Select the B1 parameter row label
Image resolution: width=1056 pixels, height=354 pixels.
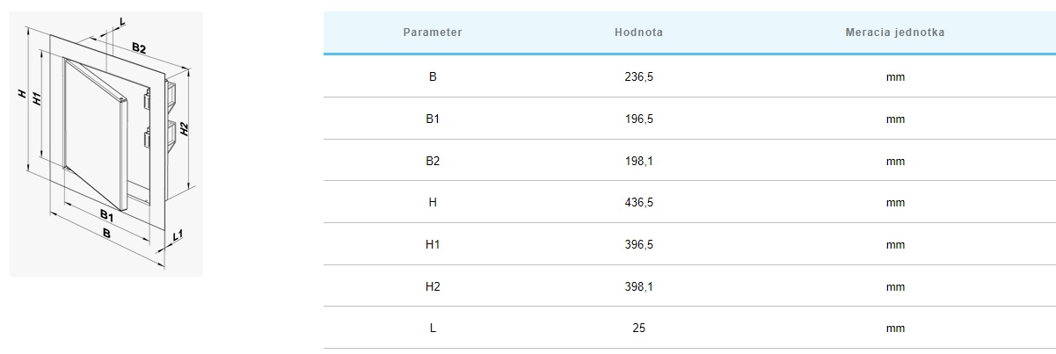pyautogui.click(x=433, y=119)
